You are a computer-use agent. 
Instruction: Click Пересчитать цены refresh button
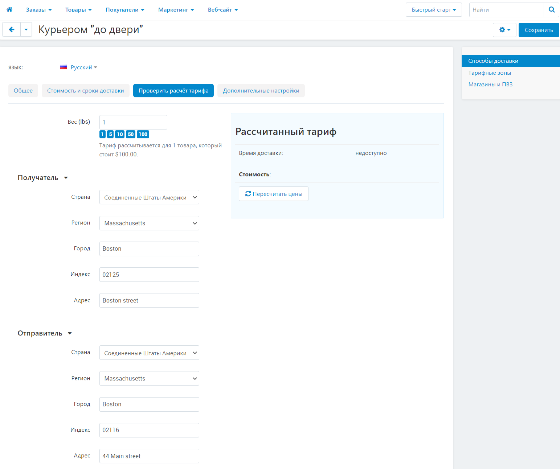pyautogui.click(x=274, y=194)
